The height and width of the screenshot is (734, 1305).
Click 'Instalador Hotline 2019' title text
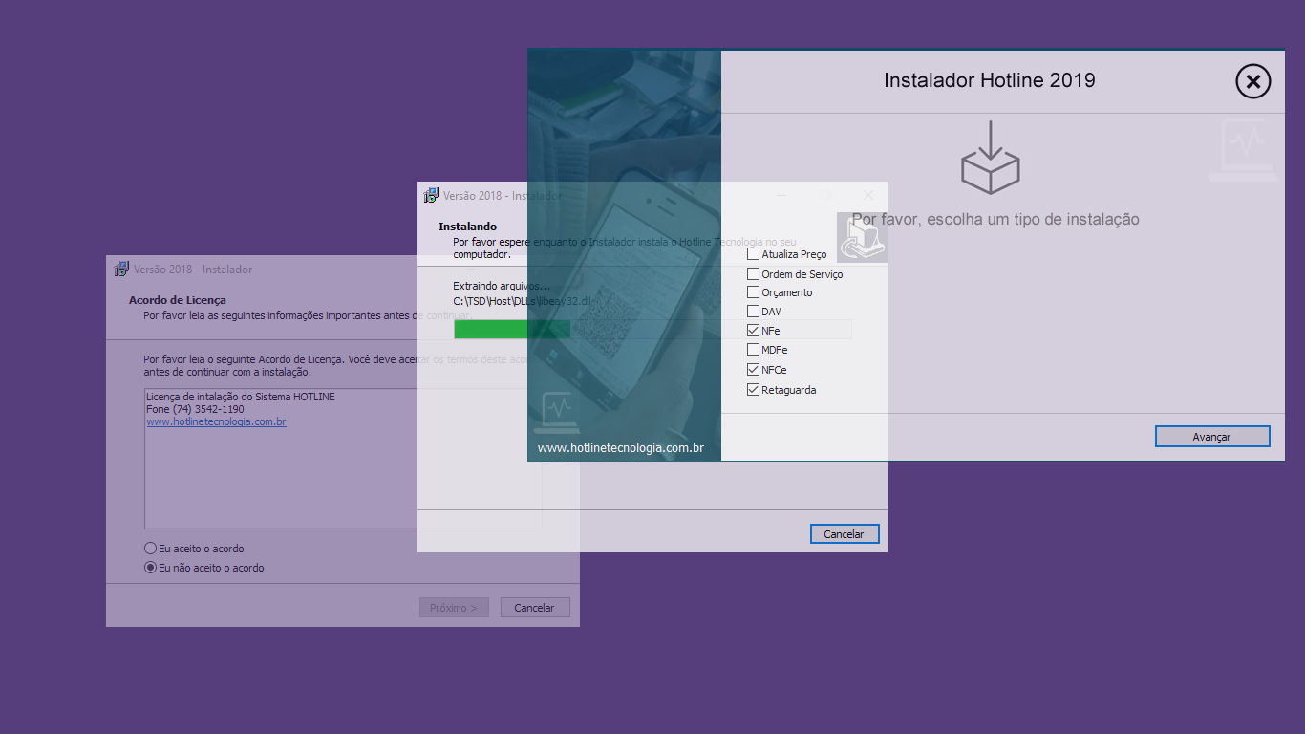click(x=990, y=80)
